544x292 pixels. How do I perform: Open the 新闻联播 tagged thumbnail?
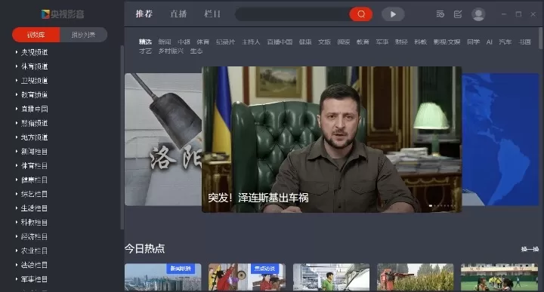(163, 277)
